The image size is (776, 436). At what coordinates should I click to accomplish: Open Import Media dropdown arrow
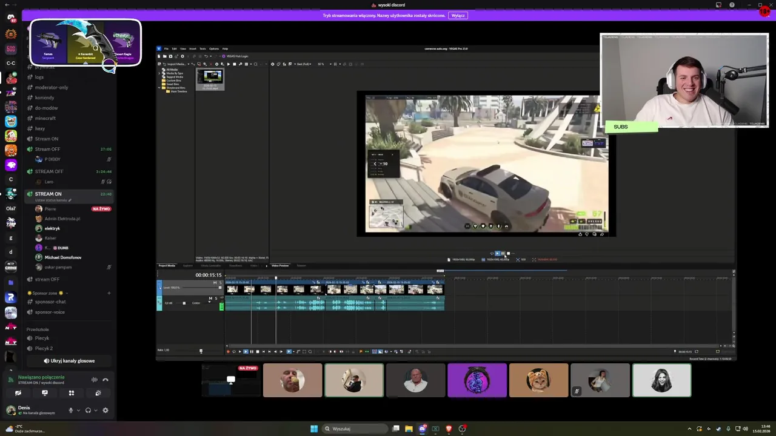[189, 64]
